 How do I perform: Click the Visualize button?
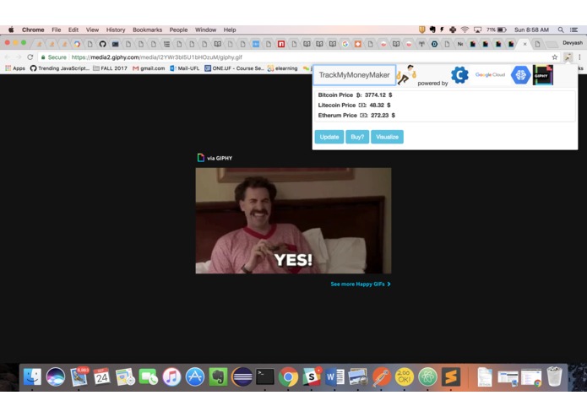(x=387, y=137)
